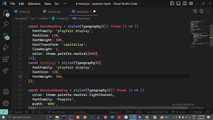Toggle primary side bar layout icon
The height and width of the screenshot is (120, 213).
(172, 4)
